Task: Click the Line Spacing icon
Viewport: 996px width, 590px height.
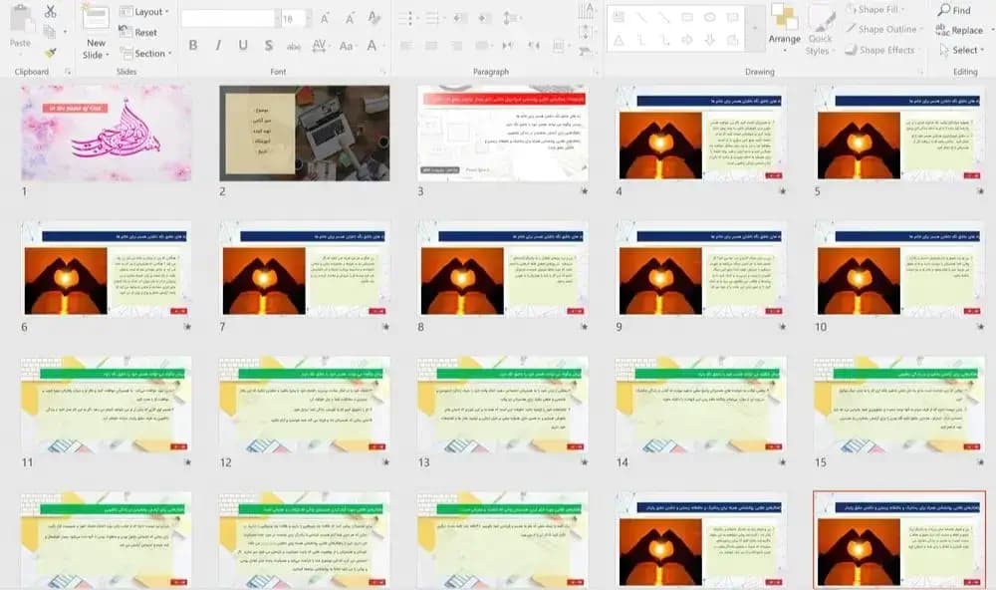Action: pos(511,18)
